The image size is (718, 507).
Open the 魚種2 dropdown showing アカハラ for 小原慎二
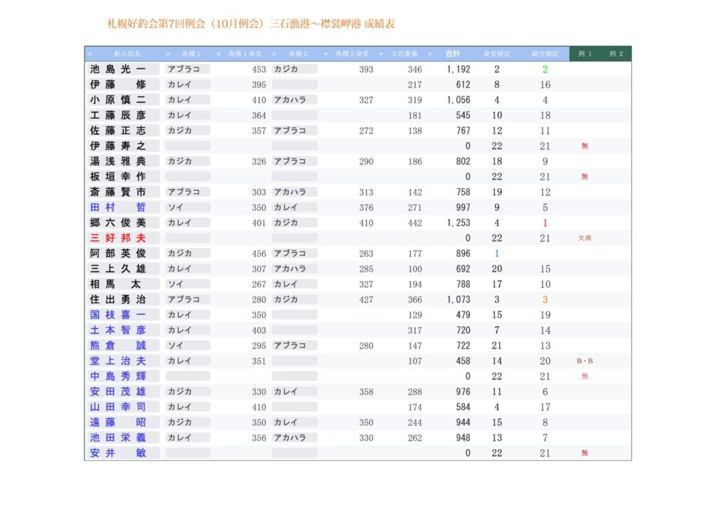(x=294, y=100)
